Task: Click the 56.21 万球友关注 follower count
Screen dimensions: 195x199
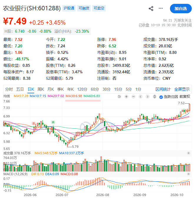Action: [x=177, y=20]
